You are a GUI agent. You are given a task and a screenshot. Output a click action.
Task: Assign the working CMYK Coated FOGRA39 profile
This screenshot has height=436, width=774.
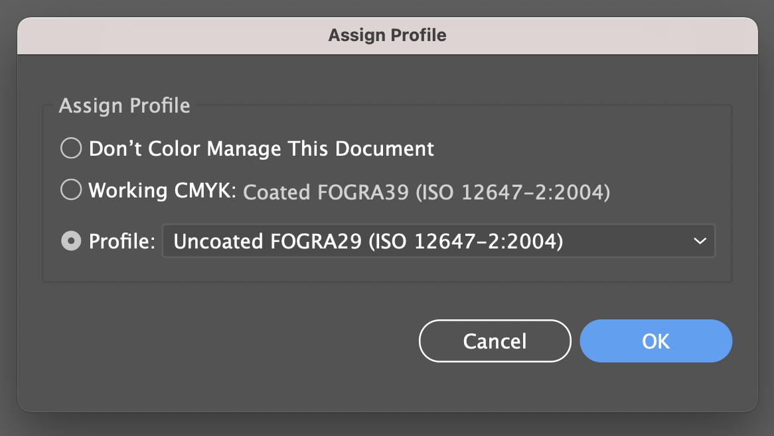(71, 191)
